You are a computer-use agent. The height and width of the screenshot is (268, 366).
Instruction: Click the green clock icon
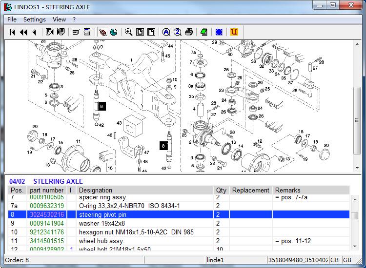point(114,32)
